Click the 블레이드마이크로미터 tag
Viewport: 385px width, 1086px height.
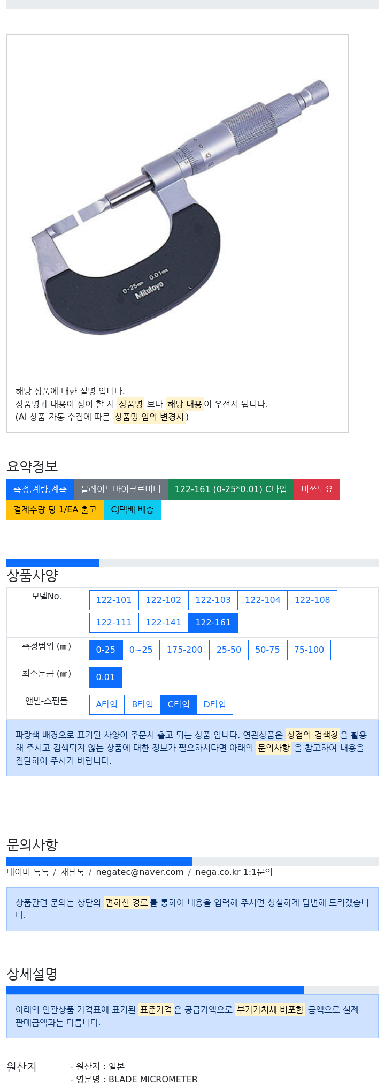[121, 489]
